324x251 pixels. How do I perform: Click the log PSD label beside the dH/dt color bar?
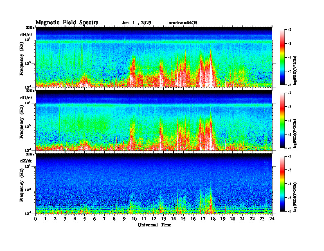tap(295, 71)
